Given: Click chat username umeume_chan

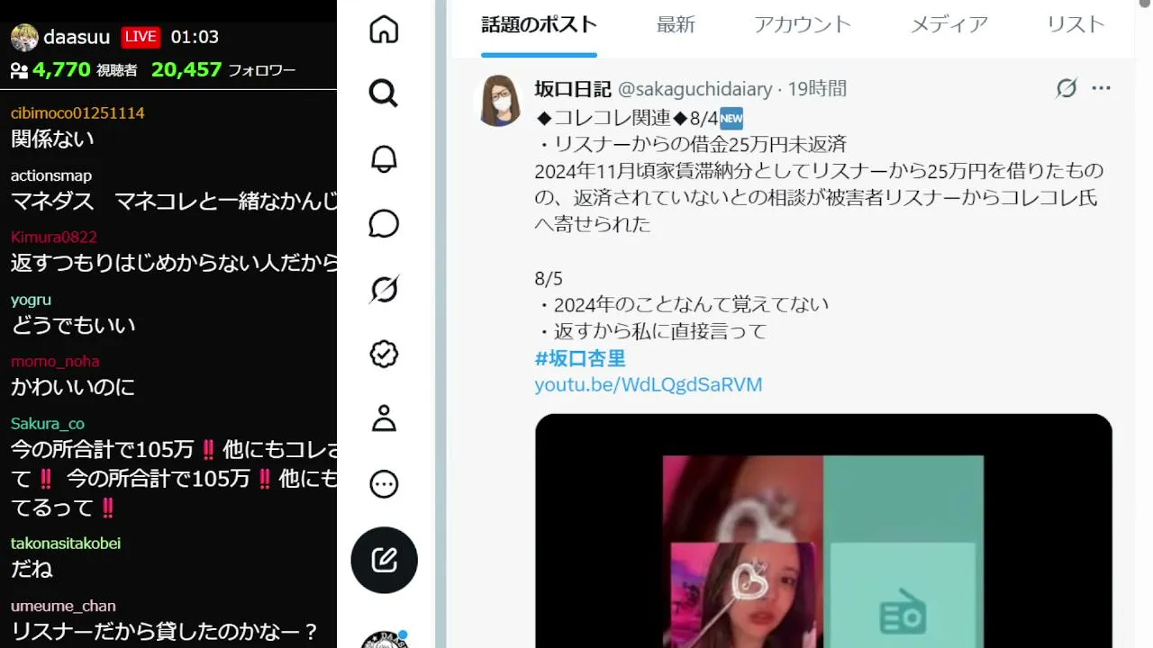Looking at the screenshot, I should (63, 606).
